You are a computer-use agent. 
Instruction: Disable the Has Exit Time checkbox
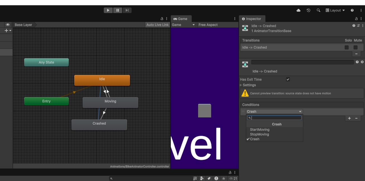tap(288, 79)
